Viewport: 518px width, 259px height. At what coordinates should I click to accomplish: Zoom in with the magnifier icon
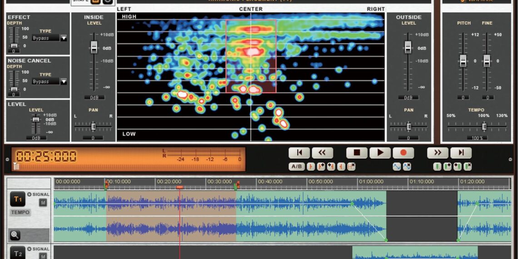click(x=15, y=235)
